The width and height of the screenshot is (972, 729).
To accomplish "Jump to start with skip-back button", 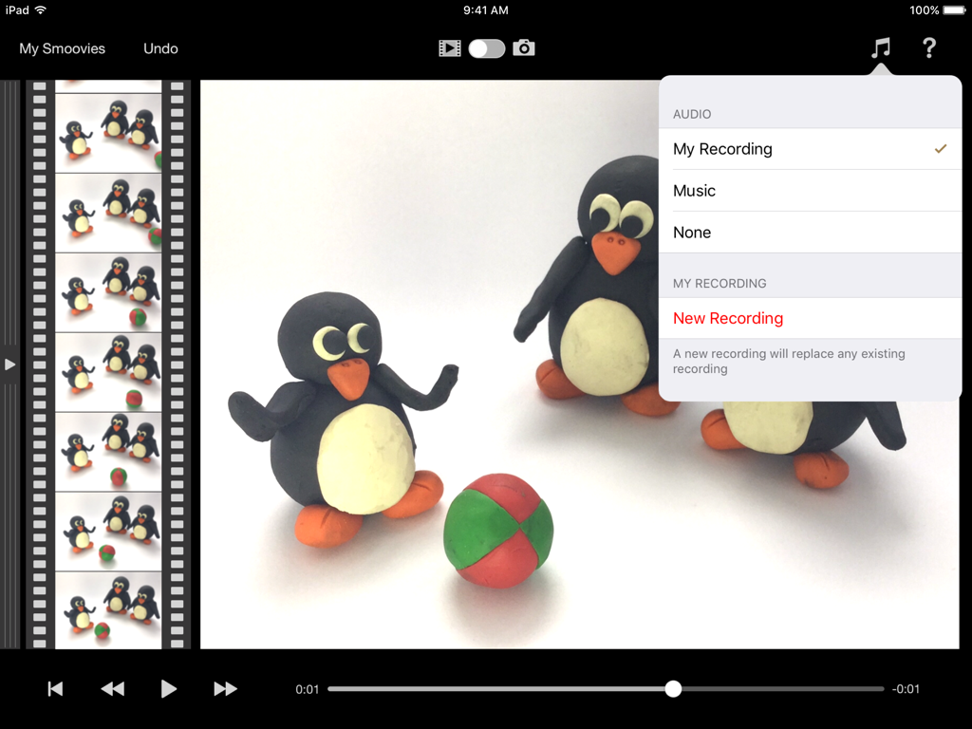I will 55,688.
